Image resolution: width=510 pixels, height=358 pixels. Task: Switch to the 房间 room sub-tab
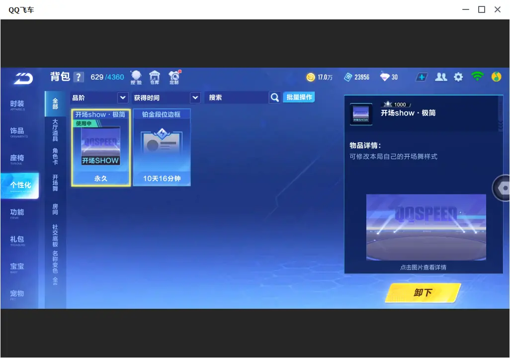55,209
